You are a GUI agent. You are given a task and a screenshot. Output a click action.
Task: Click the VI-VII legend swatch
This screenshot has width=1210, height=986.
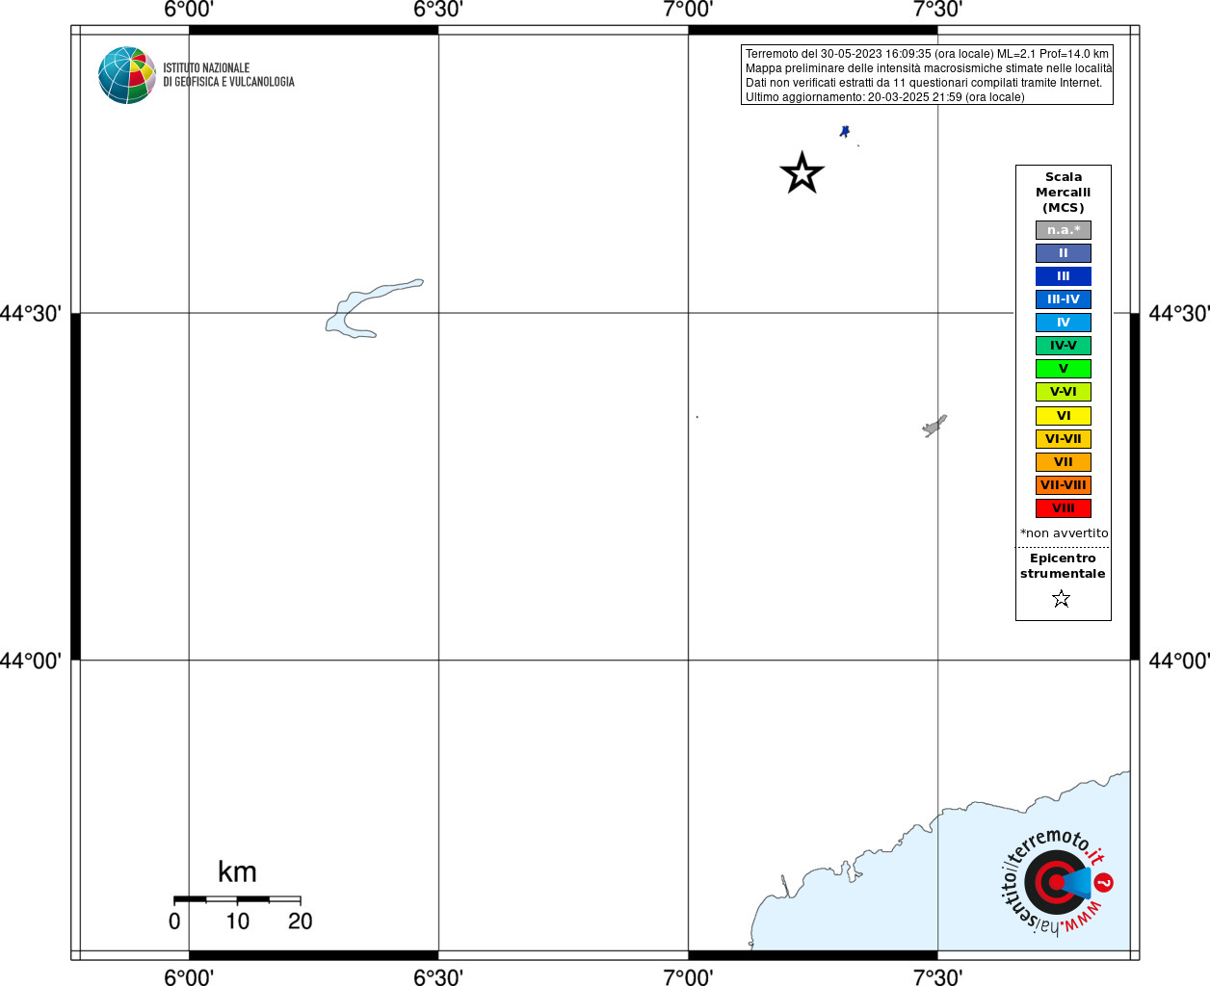[1064, 439]
